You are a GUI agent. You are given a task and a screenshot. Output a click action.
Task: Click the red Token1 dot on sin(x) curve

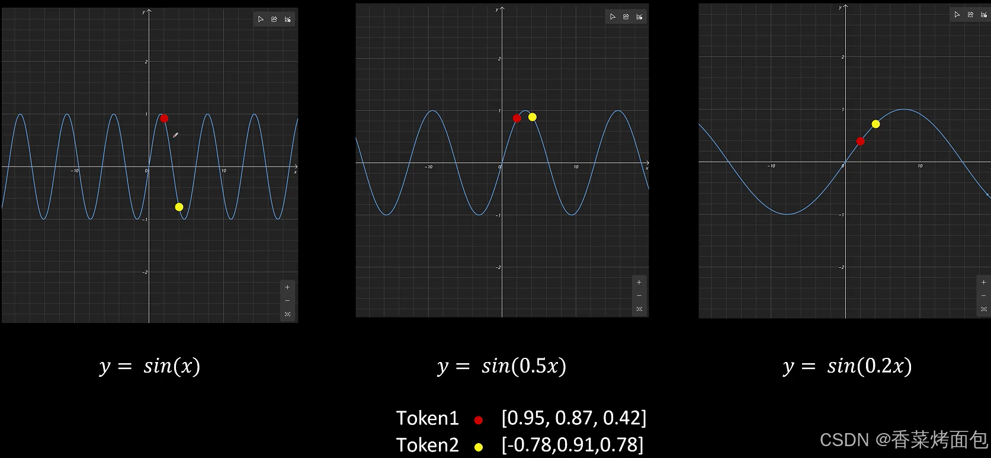(x=164, y=118)
